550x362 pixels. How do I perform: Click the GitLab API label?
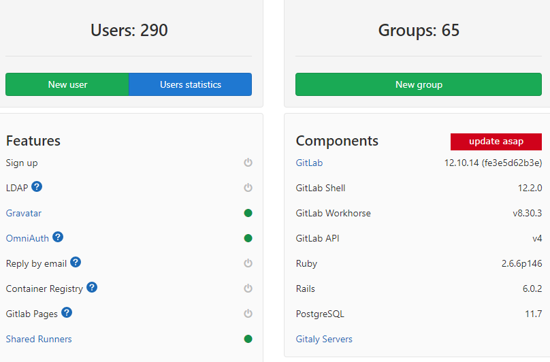317,239
